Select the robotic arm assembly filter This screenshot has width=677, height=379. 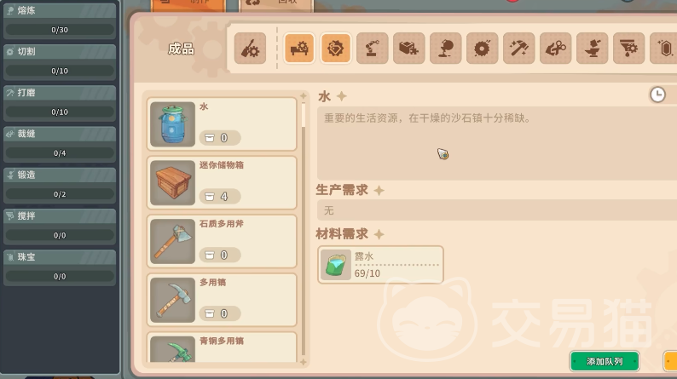pos(372,49)
